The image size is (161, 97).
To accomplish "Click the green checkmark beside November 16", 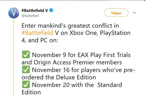I will (26, 70).
